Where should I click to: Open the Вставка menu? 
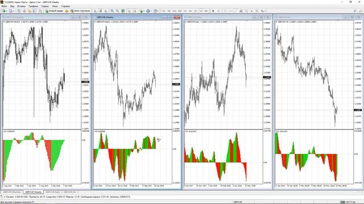coord(22,6)
